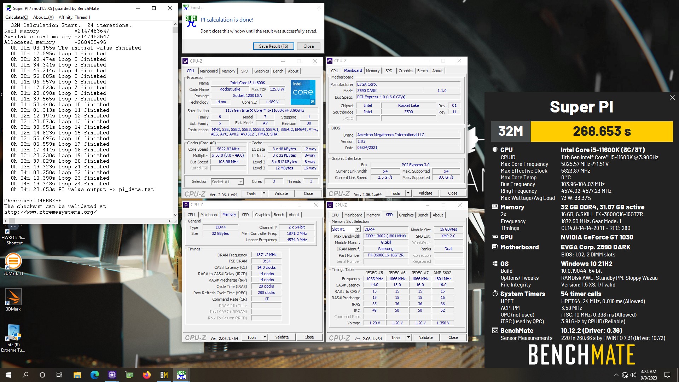This screenshot has height=382, width=679.
Task: Click the Core Speed 5822.82 MHz field
Action: pyautogui.click(x=228, y=149)
